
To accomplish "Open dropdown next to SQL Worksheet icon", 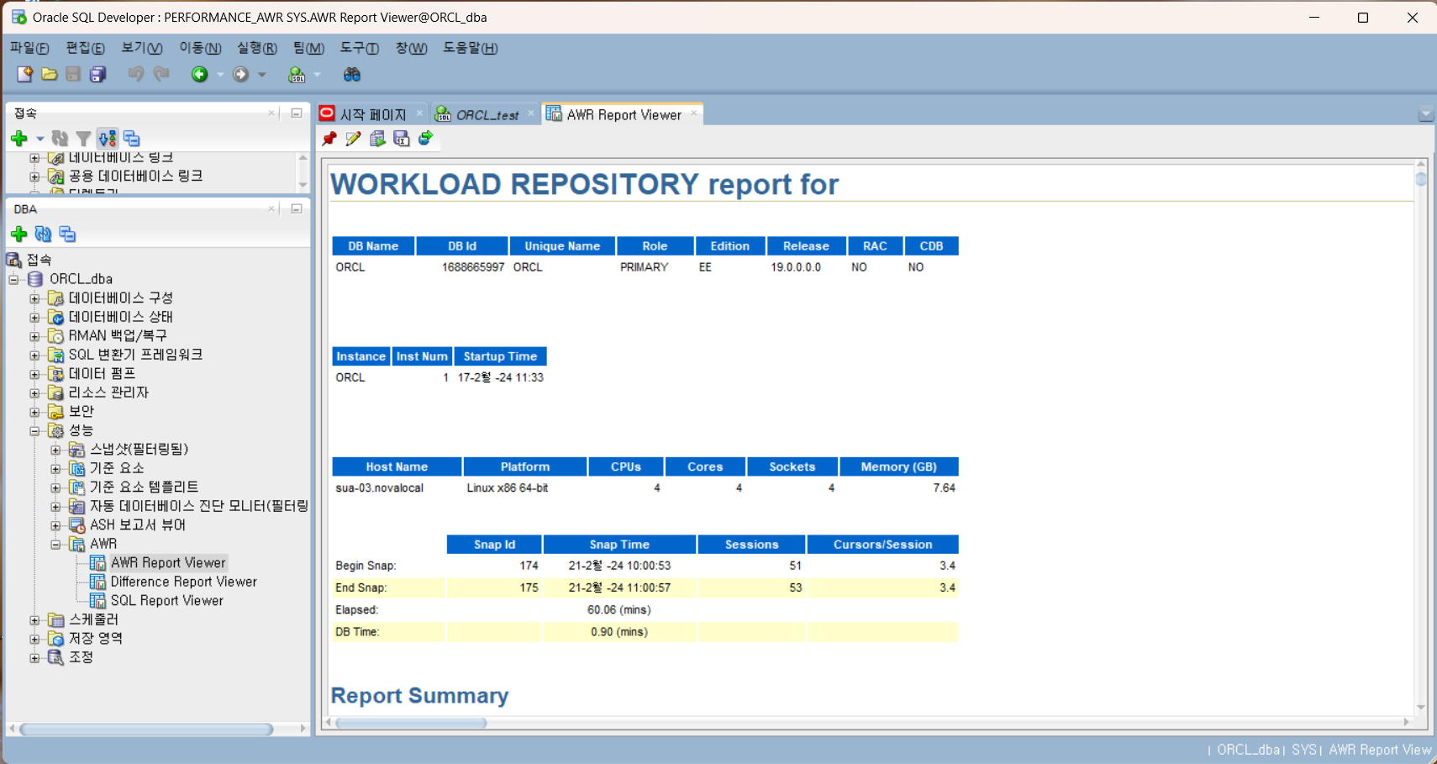I will (x=317, y=75).
